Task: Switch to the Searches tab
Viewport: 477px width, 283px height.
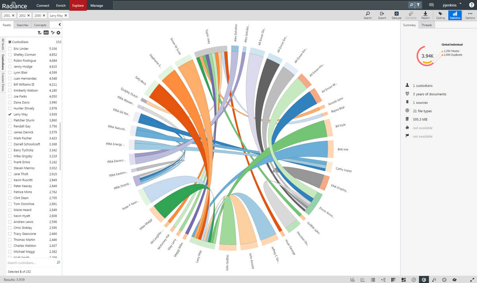Action: 22,25
